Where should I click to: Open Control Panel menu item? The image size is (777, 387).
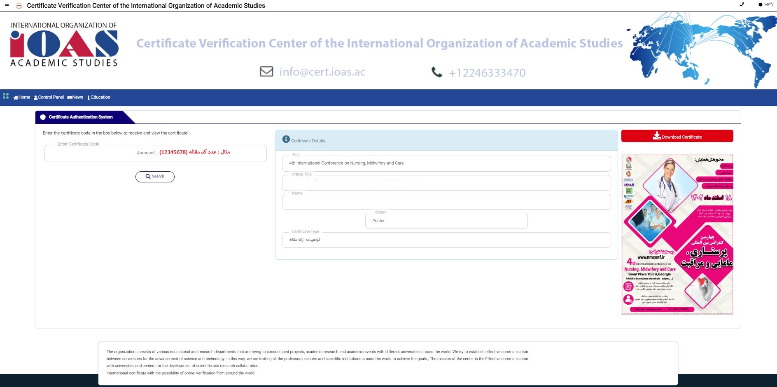(x=49, y=98)
